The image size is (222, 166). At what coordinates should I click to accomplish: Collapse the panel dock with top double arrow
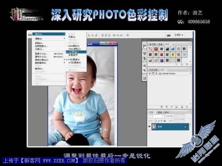pos(190,40)
